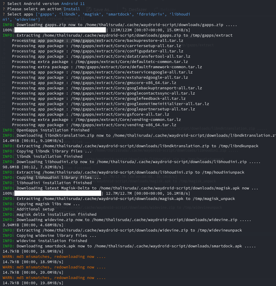Click the '14.4MiB [00:01, 9.10MiB/s]' stats
276x286 pixels.
[x=33, y=141]
